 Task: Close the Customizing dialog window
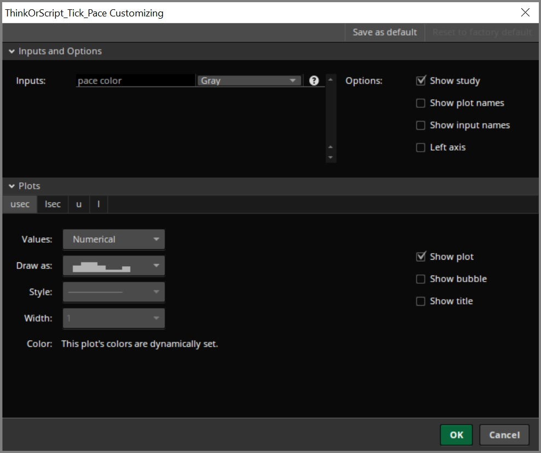tap(525, 13)
